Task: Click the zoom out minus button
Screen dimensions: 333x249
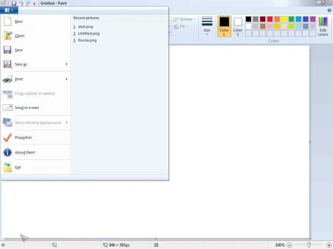Action: click(289, 245)
